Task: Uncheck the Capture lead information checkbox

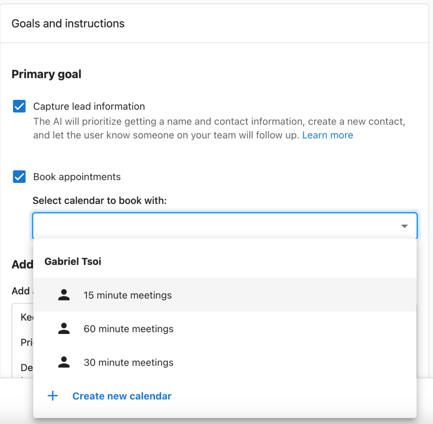Action: pyautogui.click(x=19, y=106)
